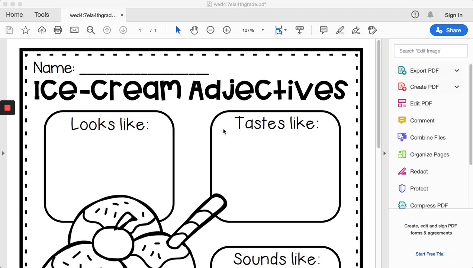Open notifications bell icon
This screenshot has height=268, width=473.
click(430, 15)
